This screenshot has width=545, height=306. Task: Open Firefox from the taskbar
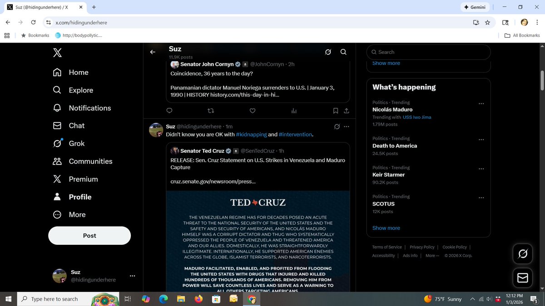click(x=198, y=299)
